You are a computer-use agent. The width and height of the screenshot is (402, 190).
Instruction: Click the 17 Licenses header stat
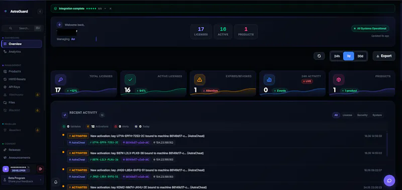coord(201,32)
